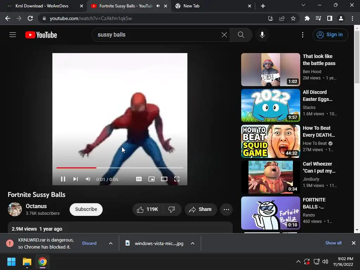Image resolution: width=360 pixels, height=270 pixels.
Task: Discard the blocked KRNLWRD.rar download
Action: [x=89, y=243]
